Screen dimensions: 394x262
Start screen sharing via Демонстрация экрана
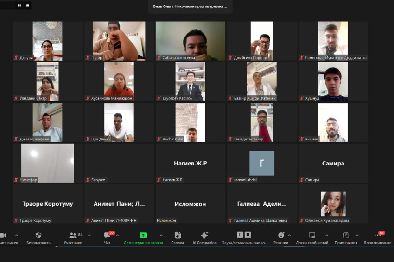(x=143, y=236)
